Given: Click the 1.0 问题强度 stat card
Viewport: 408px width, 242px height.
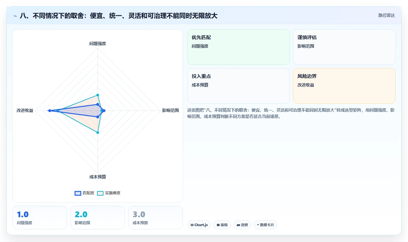Looking at the screenshot, I should point(40,218).
